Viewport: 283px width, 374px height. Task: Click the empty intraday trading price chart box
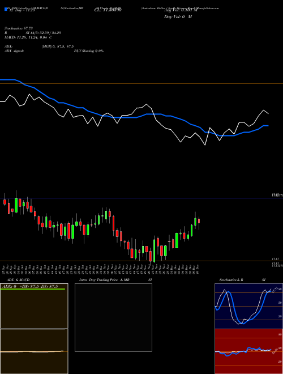[x=113, y=317]
